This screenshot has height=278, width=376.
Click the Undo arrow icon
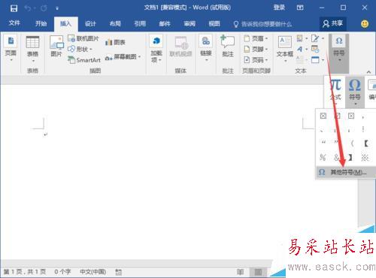coord(27,8)
